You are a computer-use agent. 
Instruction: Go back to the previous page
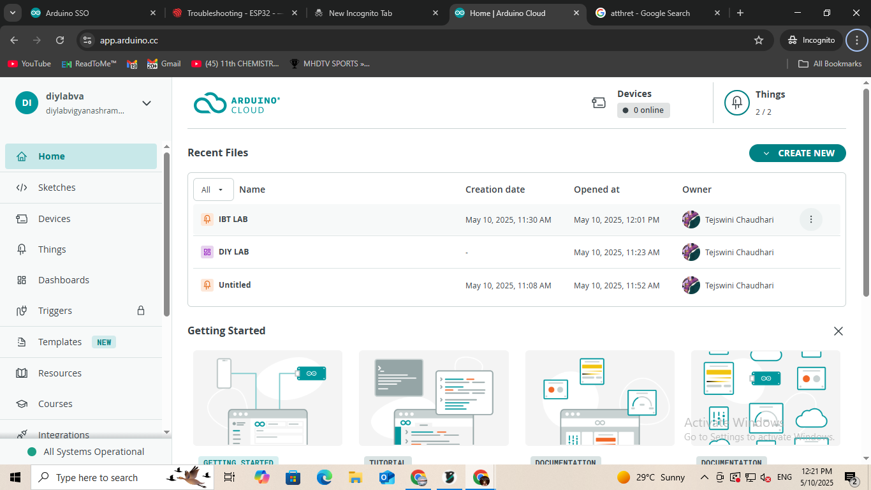tap(14, 40)
